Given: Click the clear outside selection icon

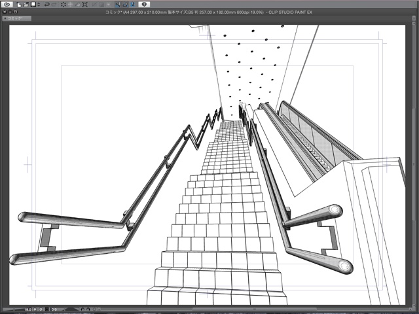Looking at the screenshot, I should tap(71, 5).
